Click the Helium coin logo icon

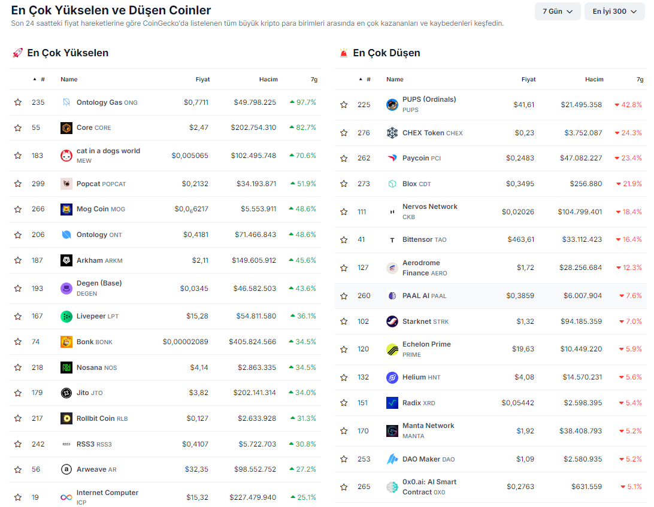click(392, 377)
